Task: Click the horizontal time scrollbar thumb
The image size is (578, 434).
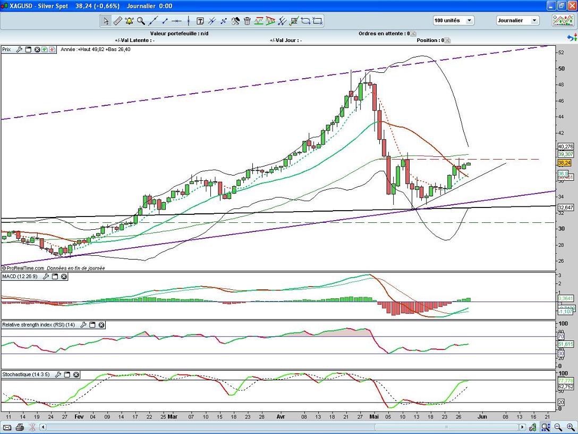Action: tap(446, 427)
